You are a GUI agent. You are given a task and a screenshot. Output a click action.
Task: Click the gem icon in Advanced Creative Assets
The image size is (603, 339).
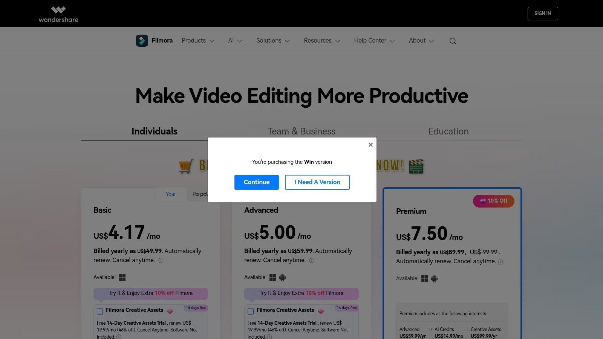pos(321,312)
